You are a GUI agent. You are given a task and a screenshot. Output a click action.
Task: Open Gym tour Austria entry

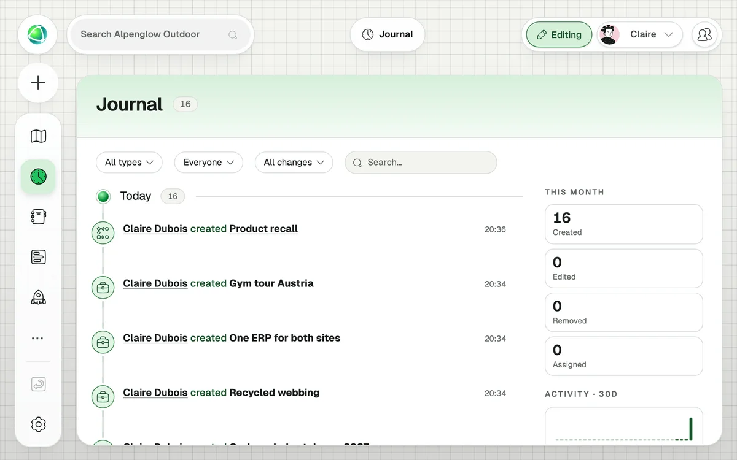271,283
